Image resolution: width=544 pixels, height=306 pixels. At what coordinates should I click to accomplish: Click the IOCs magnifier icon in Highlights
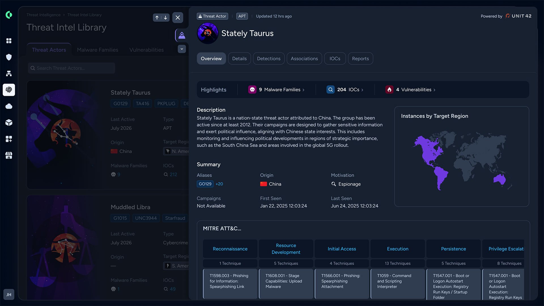(x=330, y=90)
